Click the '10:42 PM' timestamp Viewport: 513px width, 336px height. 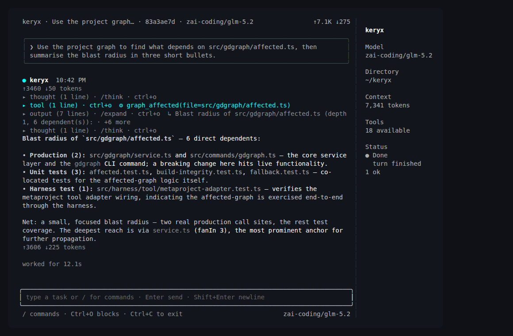tap(71, 80)
